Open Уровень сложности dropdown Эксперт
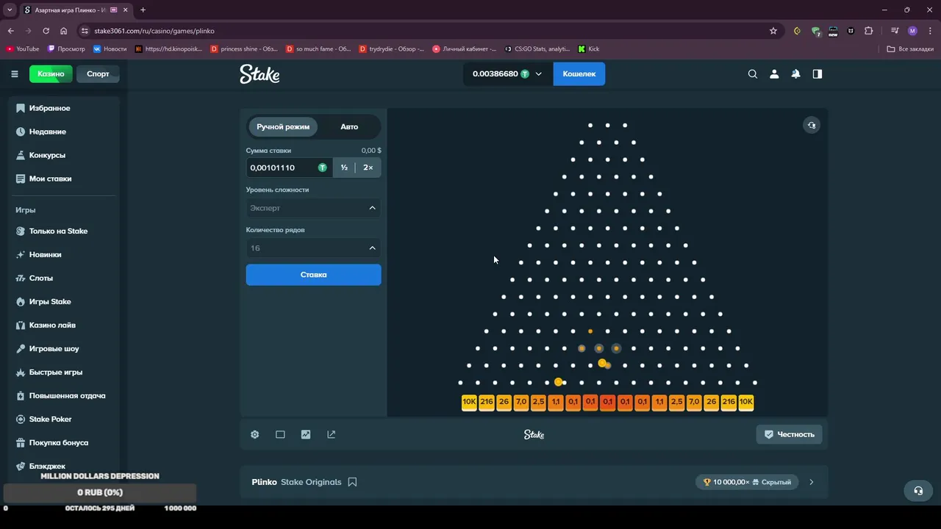The height and width of the screenshot is (529, 941). pos(313,208)
